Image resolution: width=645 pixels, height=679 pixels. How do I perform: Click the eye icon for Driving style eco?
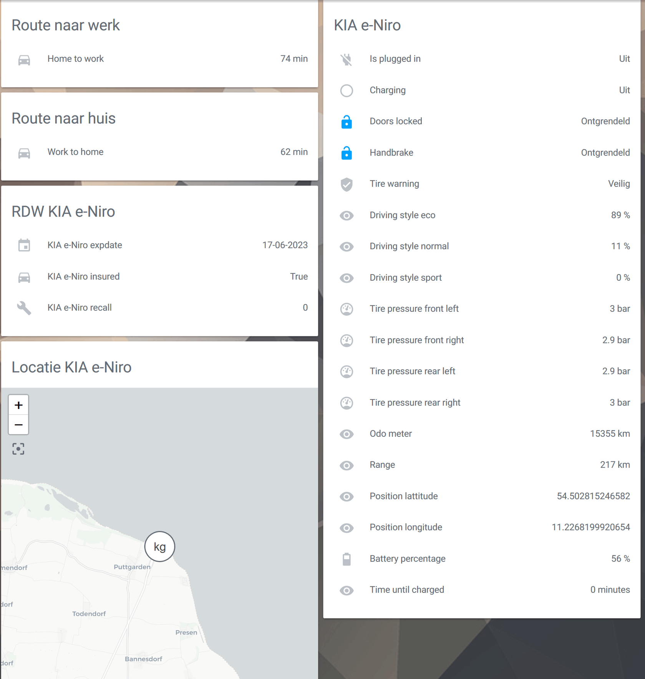[347, 216]
